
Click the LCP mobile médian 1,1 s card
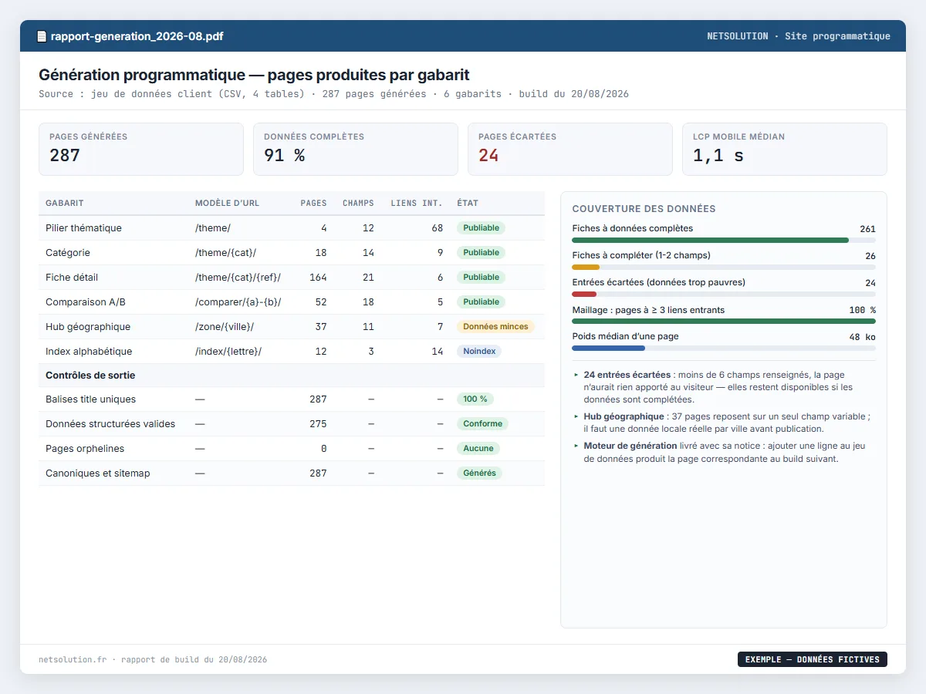tap(785, 150)
